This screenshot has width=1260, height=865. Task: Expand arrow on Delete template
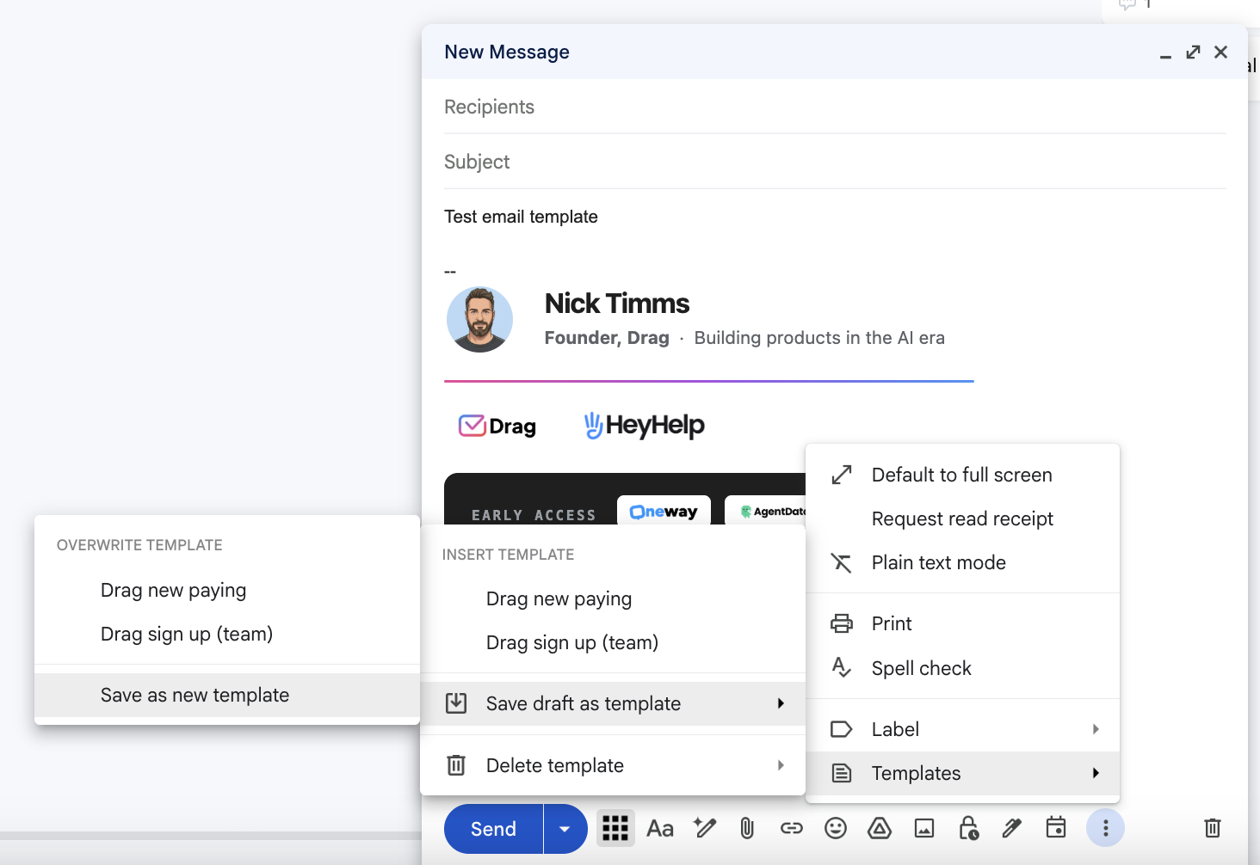[x=781, y=765]
